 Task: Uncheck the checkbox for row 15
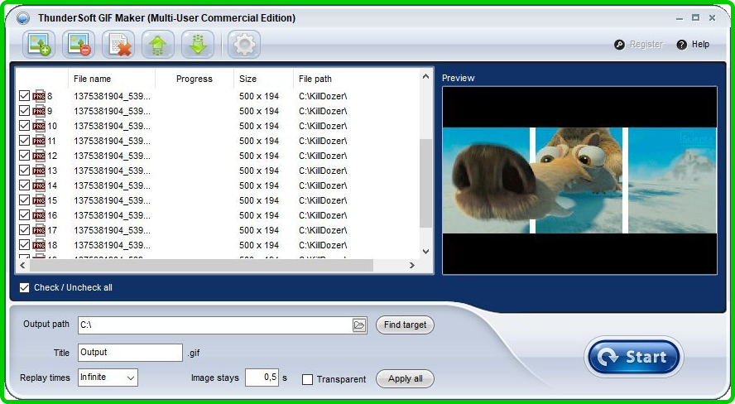coord(24,200)
